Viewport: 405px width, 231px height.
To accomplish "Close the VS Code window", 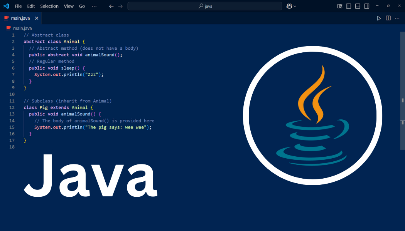I will click(399, 6).
